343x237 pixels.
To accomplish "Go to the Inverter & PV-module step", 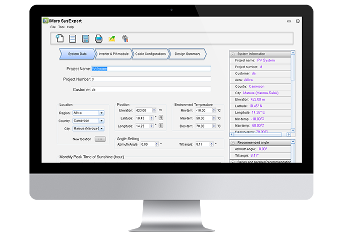I will coord(113,54).
